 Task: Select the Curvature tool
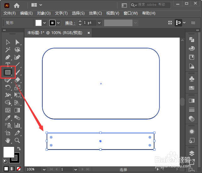pyautogui.click(x=17, y=57)
